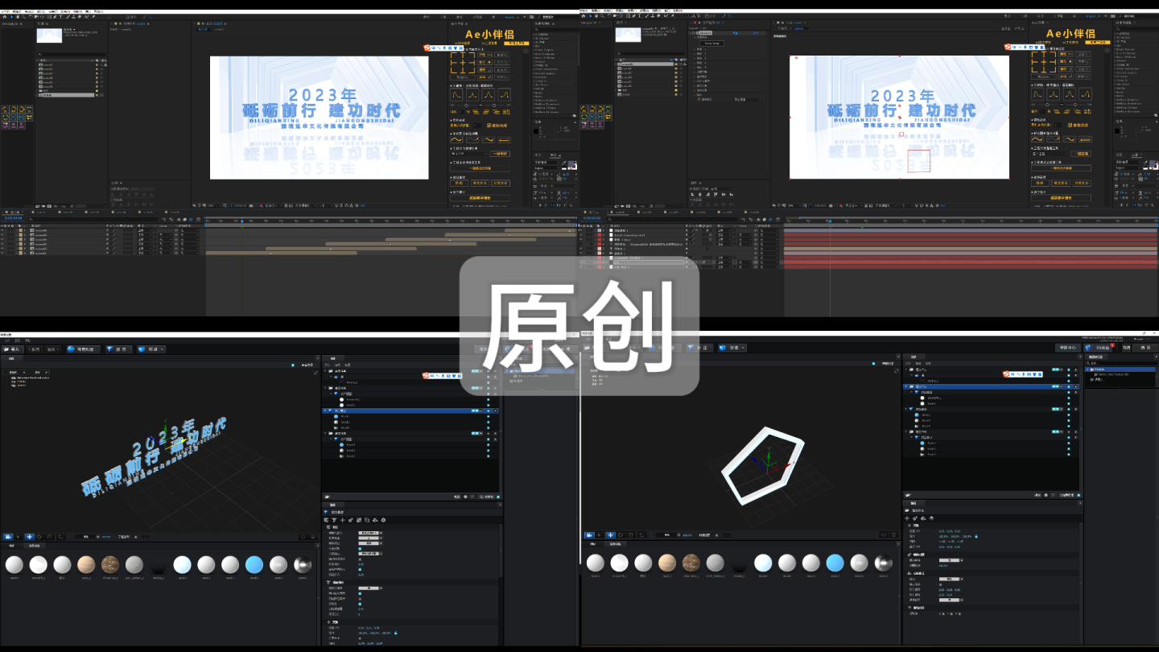Toggle the cyan visibility square on bottom-left highlighted row
This screenshot has width=1159, height=652.
(488, 411)
